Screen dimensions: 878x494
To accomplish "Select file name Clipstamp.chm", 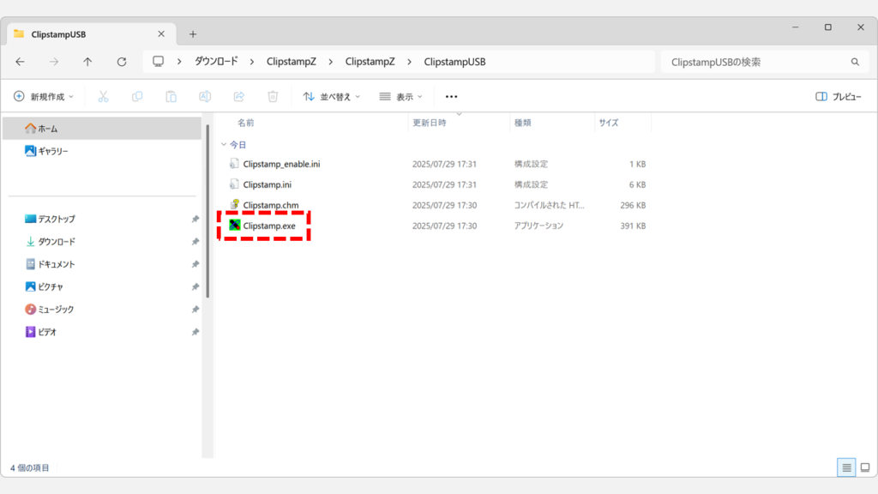I will pos(271,205).
